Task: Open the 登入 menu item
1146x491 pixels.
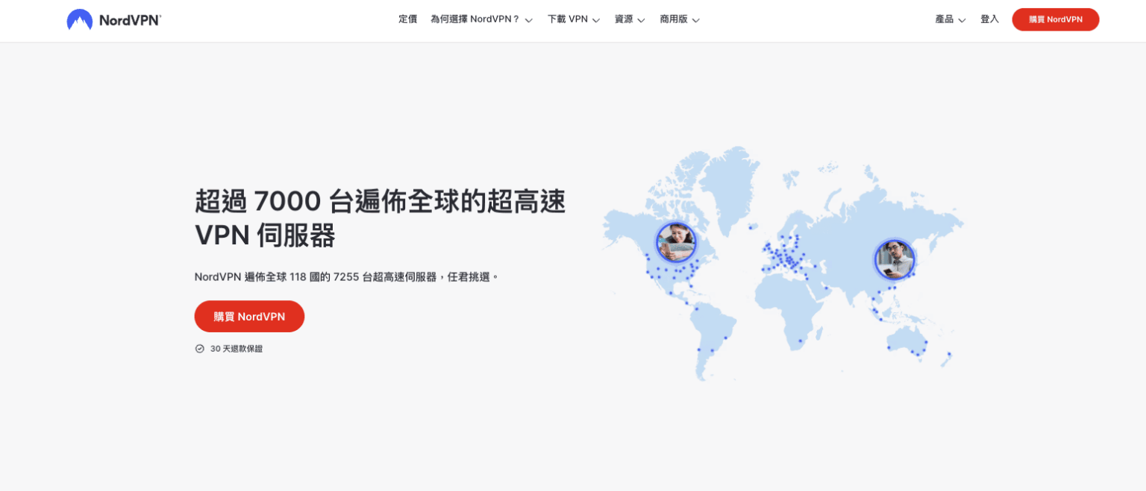Action: 989,19
